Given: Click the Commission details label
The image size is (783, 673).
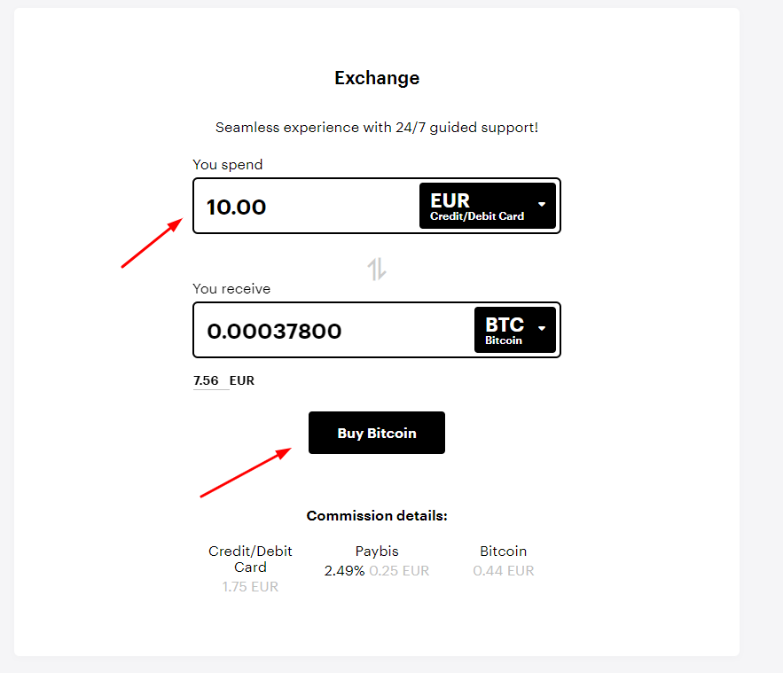Looking at the screenshot, I should coord(376,515).
